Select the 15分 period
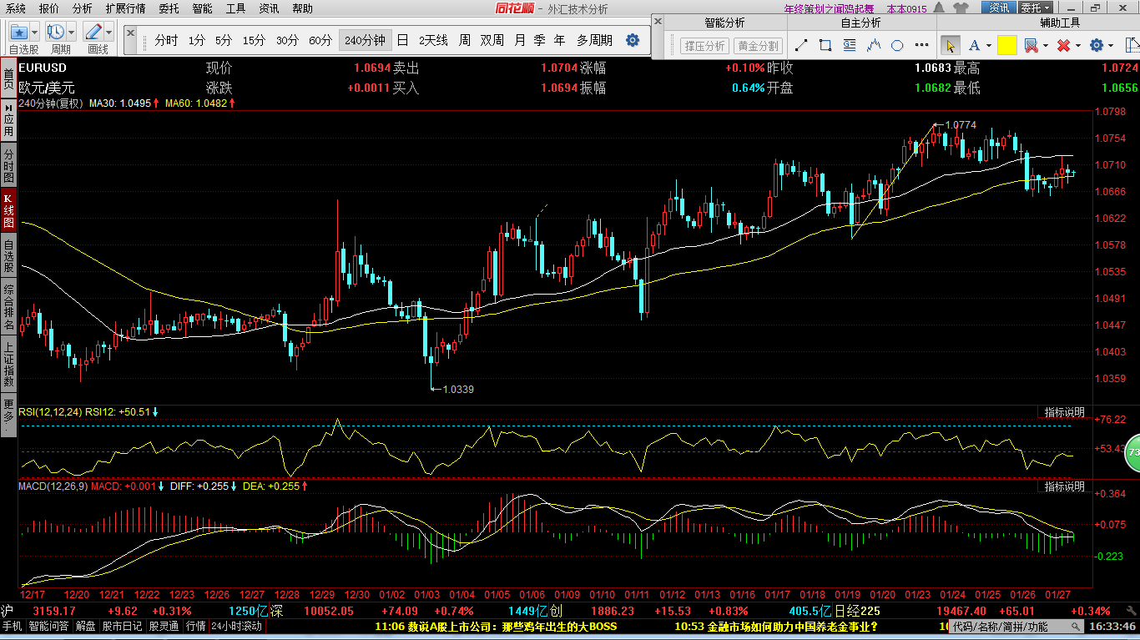This screenshot has width=1140, height=640. [254, 40]
